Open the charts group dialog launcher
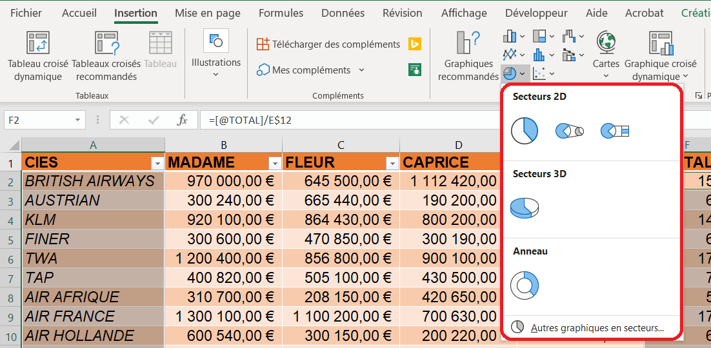Image resolution: width=711 pixels, height=348 pixels. (699, 95)
